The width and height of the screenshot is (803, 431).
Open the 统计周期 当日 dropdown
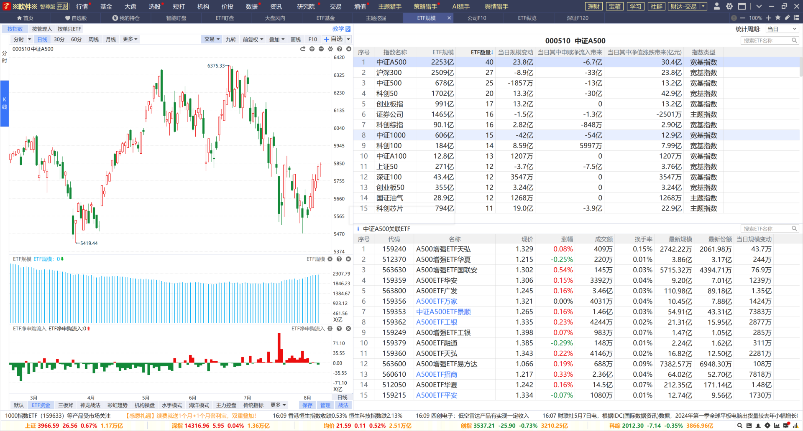[x=782, y=29]
